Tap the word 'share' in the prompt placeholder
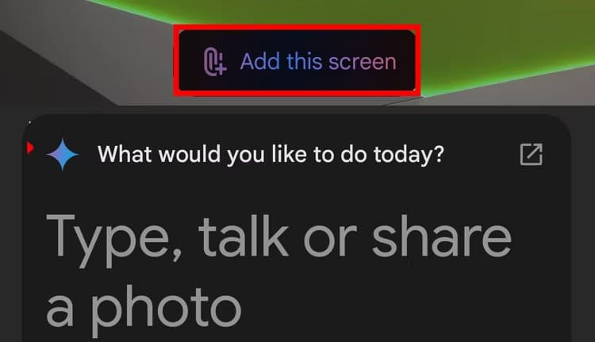595x342 pixels. pyautogui.click(x=442, y=236)
